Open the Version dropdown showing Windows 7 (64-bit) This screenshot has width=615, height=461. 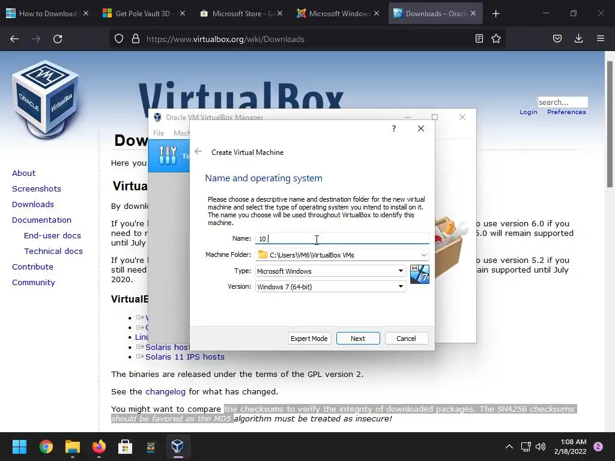[x=331, y=286]
